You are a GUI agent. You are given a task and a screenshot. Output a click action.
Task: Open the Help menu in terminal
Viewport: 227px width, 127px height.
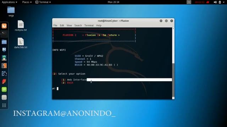(x=99, y=25)
